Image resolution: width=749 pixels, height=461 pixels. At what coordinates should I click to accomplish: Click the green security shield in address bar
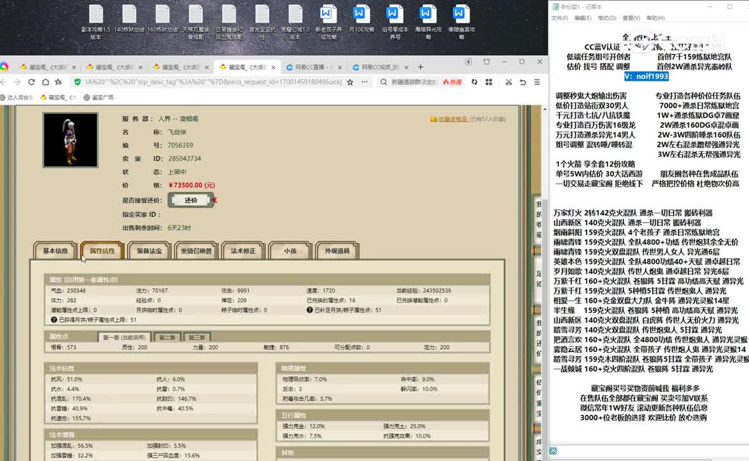click(x=77, y=82)
